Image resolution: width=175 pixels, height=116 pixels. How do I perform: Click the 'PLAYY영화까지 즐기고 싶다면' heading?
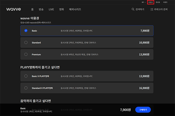click(x=40, y=67)
